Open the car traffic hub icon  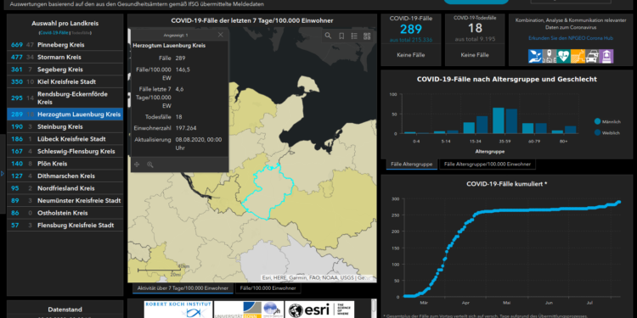[592, 56]
